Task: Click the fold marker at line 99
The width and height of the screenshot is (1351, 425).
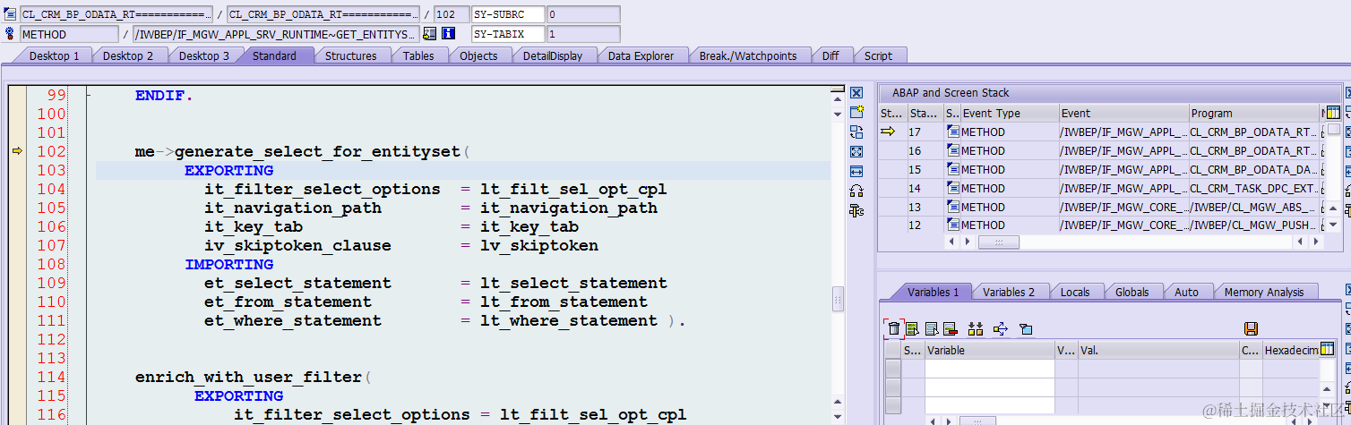Action: (x=87, y=95)
